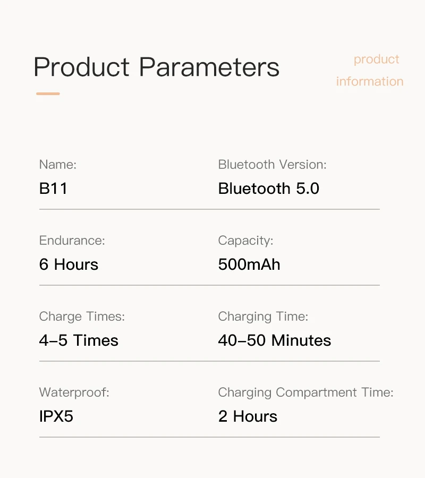Screen dimensions: 425x478
Task: Click the B11 name value
Action: coord(53,188)
